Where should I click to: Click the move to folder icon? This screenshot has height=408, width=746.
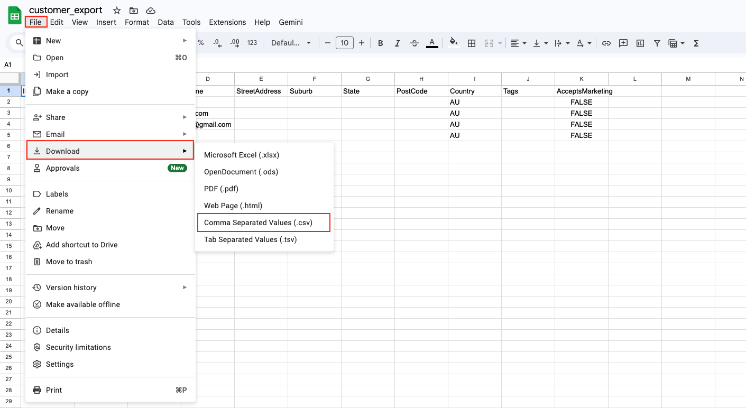point(134,11)
